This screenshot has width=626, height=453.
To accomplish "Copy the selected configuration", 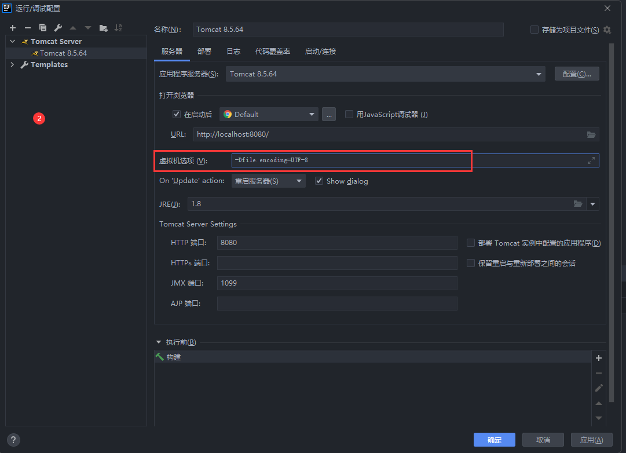I will (43, 28).
